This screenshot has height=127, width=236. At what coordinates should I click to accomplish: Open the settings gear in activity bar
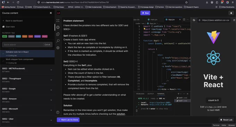(58, 48)
